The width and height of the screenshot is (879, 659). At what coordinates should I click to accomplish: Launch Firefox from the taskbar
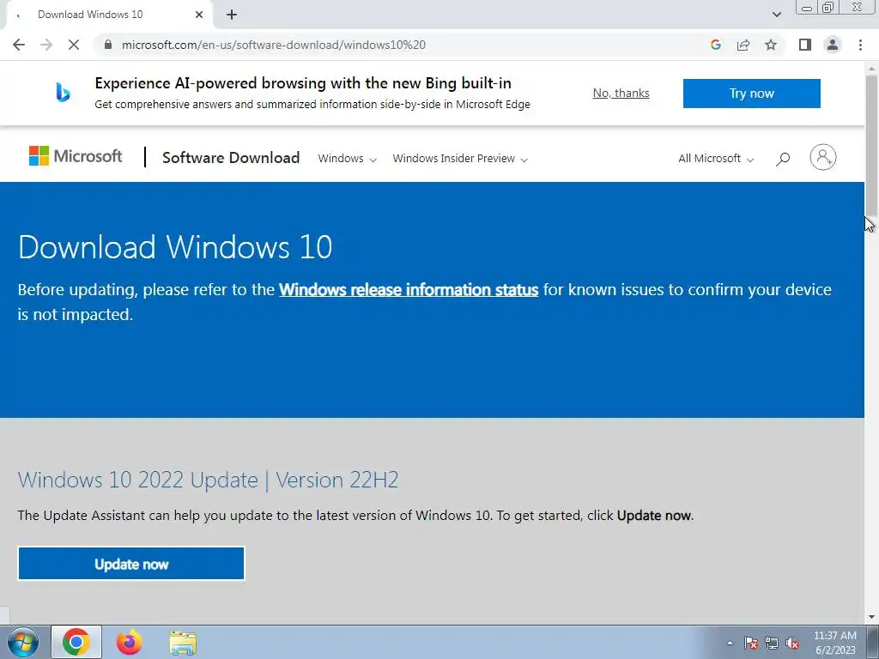(x=130, y=642)
